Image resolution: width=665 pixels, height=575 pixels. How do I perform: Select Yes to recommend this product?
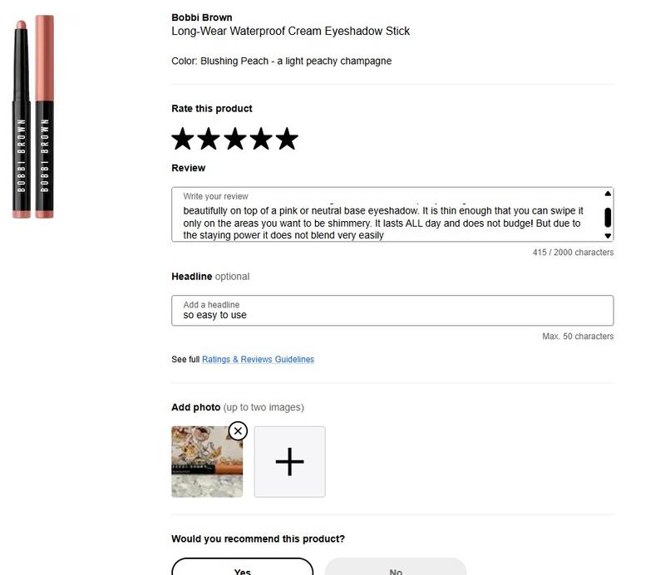pos(242,568)
